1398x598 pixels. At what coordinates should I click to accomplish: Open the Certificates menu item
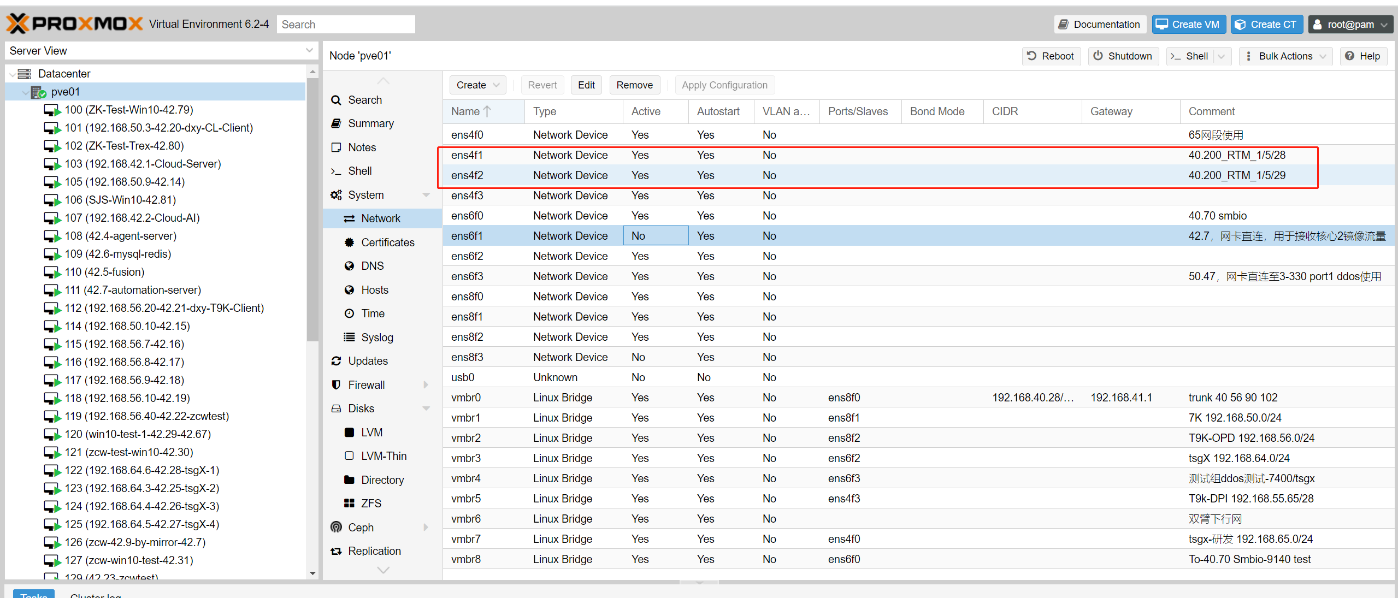click(387, 242)
